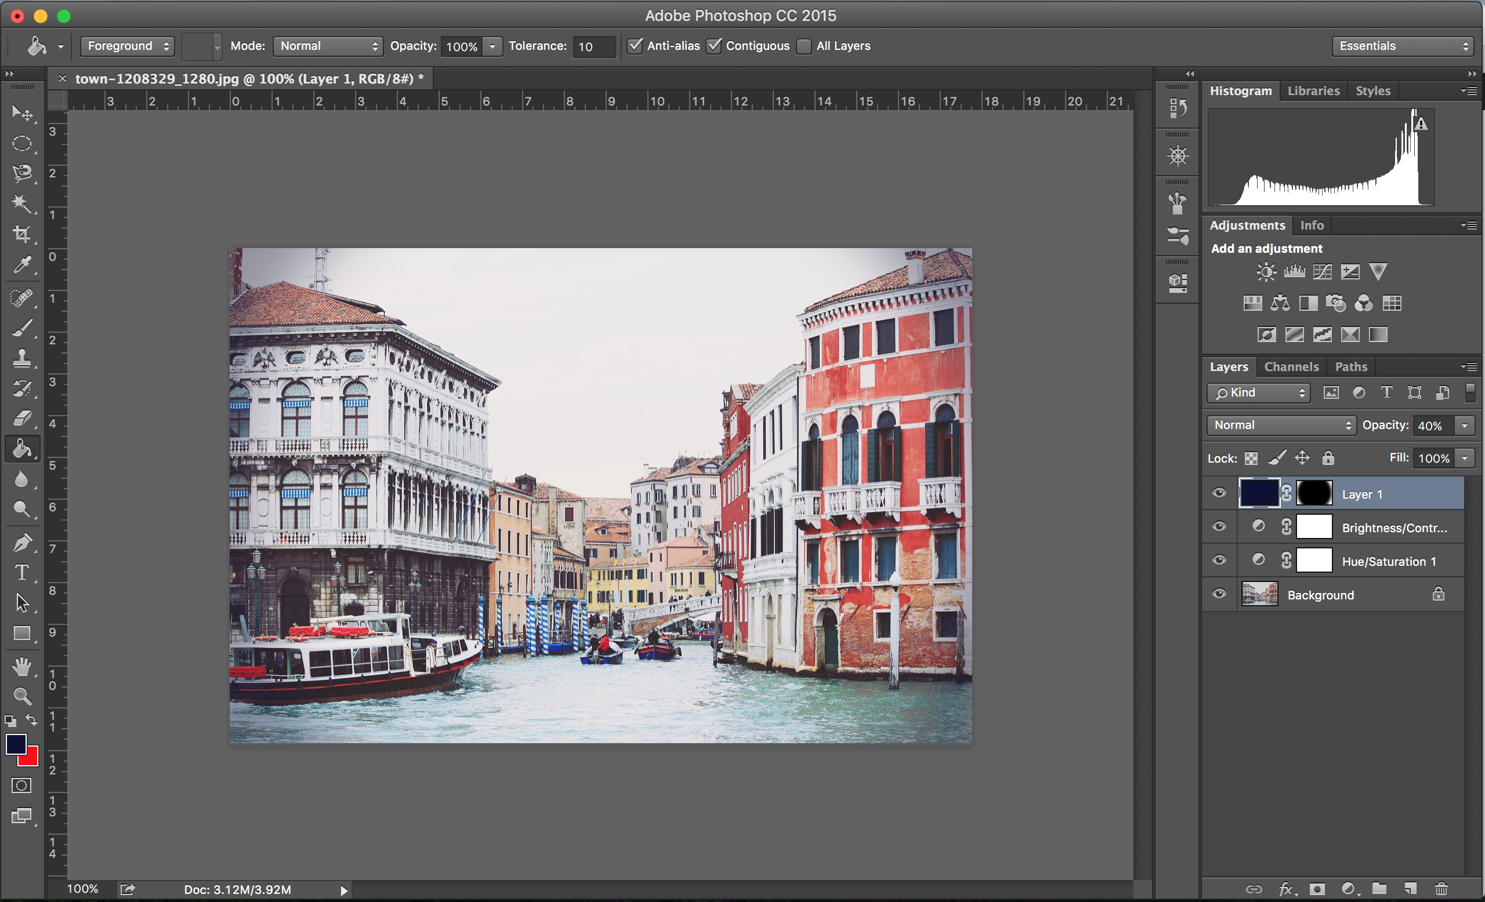Select the Pen tool
This screenshot has height=902, width=1485.
coord(22,543)
